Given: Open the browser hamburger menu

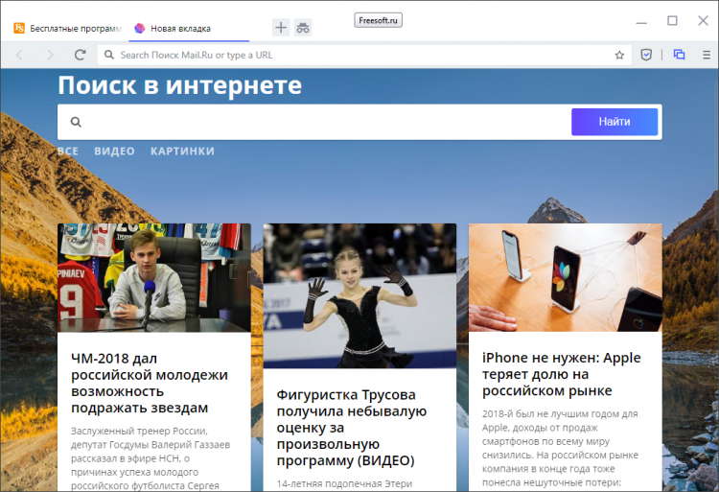Looking at the screenshot, I should point(706,56).
